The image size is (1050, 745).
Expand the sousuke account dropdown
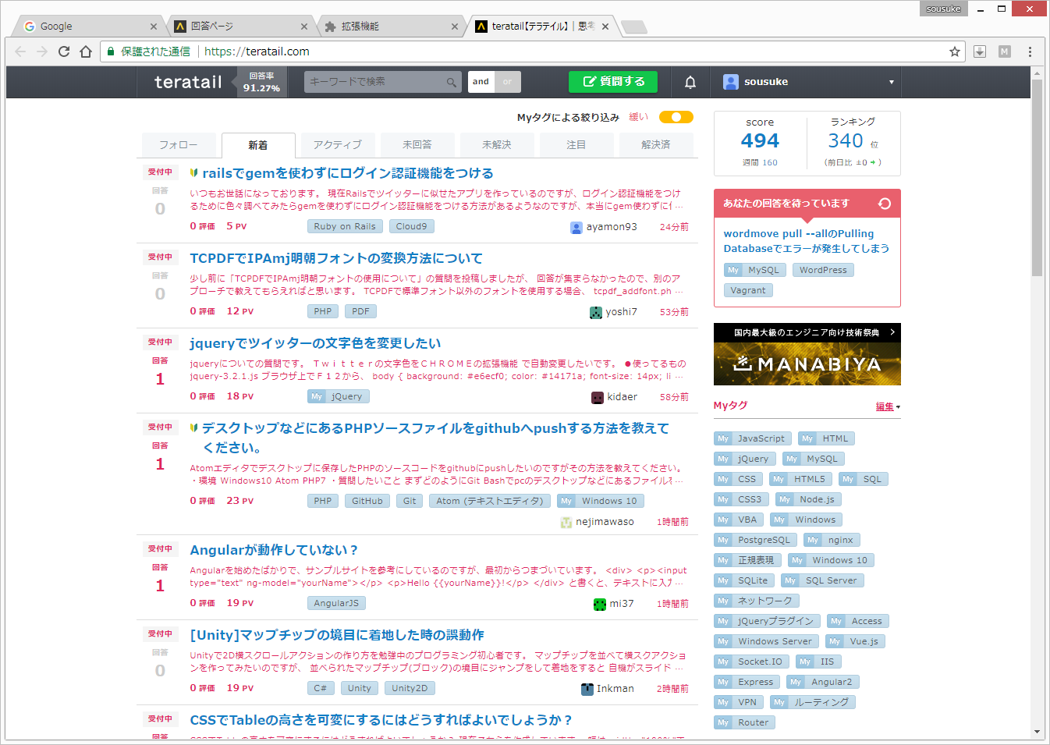[x=892, y=82]
